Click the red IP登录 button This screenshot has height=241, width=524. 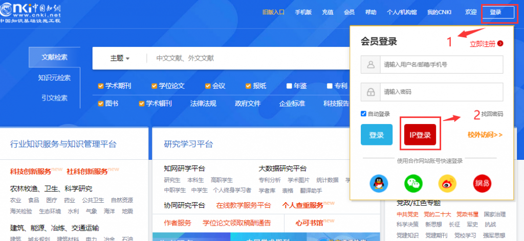(420, 135)
